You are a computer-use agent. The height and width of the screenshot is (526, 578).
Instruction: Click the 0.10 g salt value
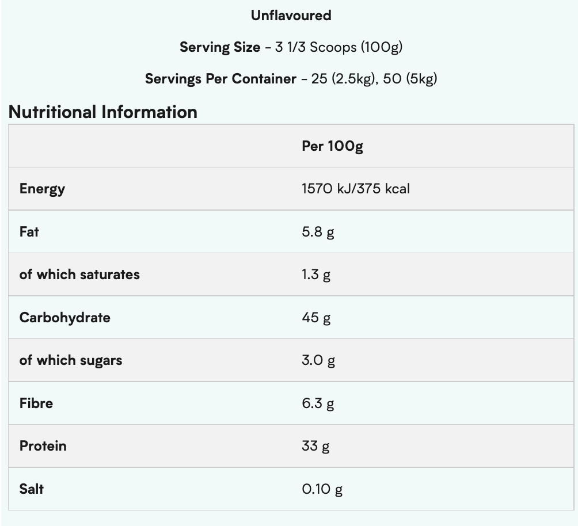click(322, 489)
